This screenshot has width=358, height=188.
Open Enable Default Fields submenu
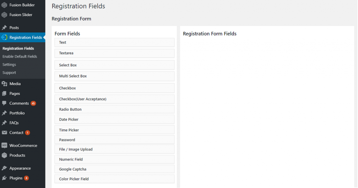20,56
